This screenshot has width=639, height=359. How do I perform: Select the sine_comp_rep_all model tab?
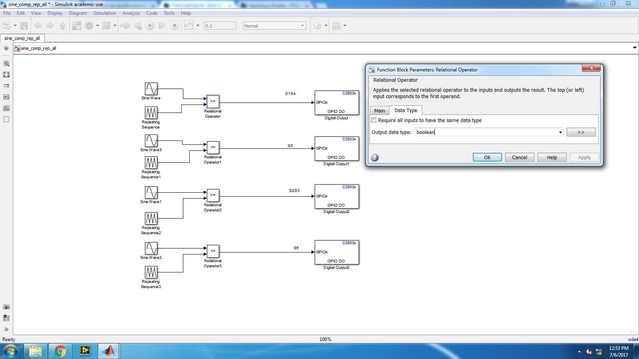pyautogui.click(x=22, y=38)
